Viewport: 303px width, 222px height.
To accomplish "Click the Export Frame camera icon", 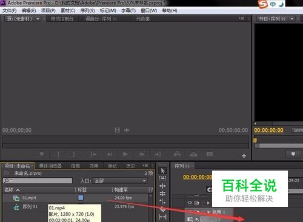I will pyautogui.click(x=210, y=154).
